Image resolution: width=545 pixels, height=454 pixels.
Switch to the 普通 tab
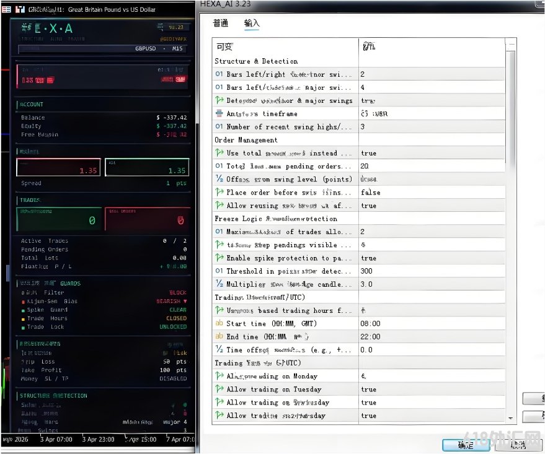click(220, 24)
